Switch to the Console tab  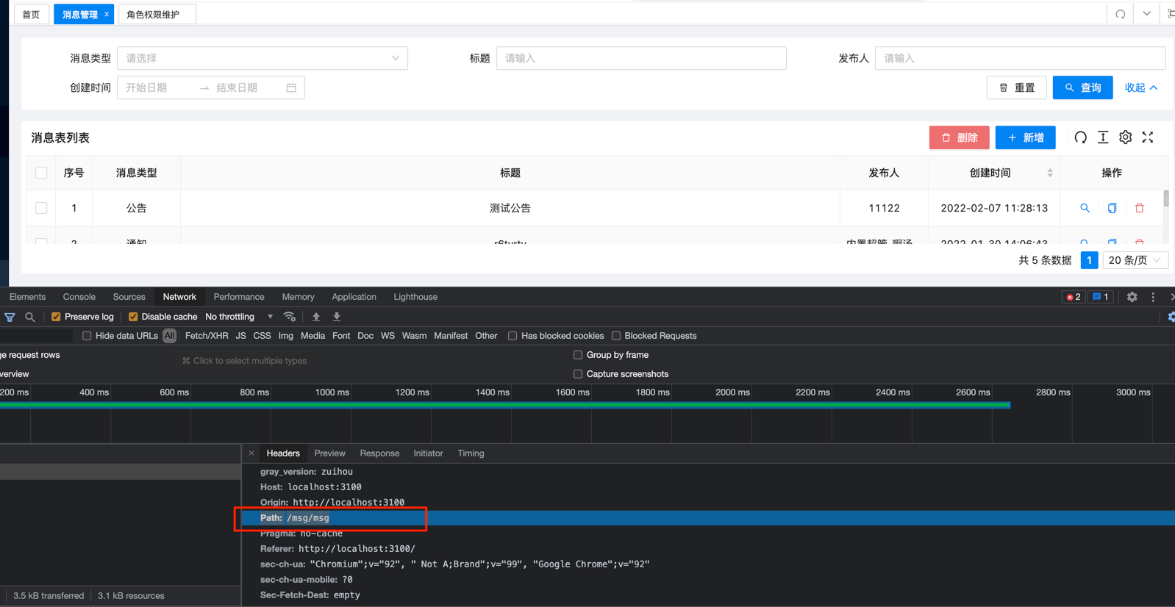79,297
